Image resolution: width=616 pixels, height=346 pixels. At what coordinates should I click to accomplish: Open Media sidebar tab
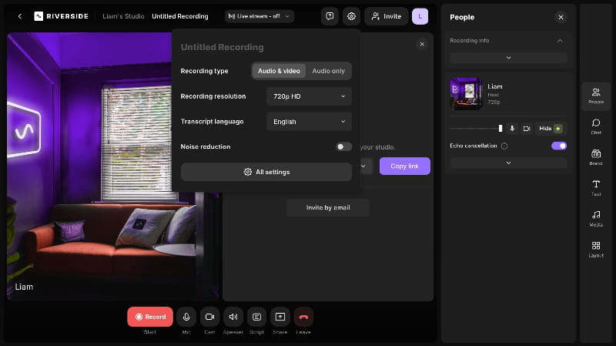coord(596,219)
